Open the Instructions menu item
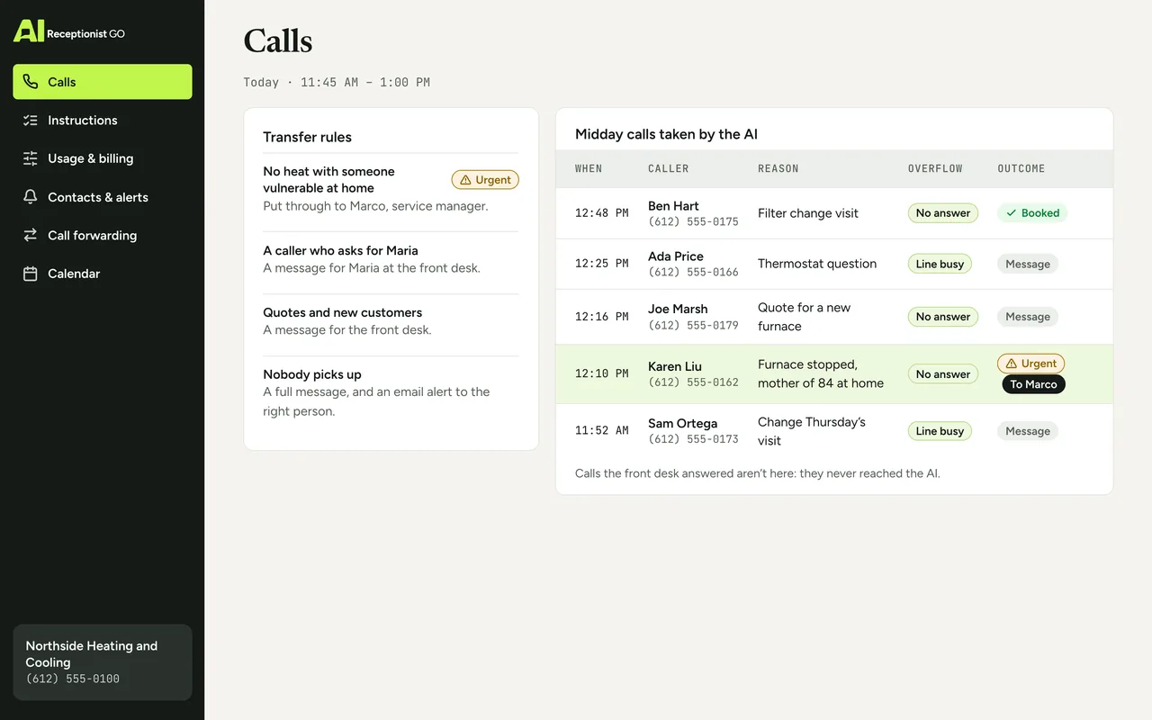The width and height of the screenshot is (1152, 720). click(103, 120)
